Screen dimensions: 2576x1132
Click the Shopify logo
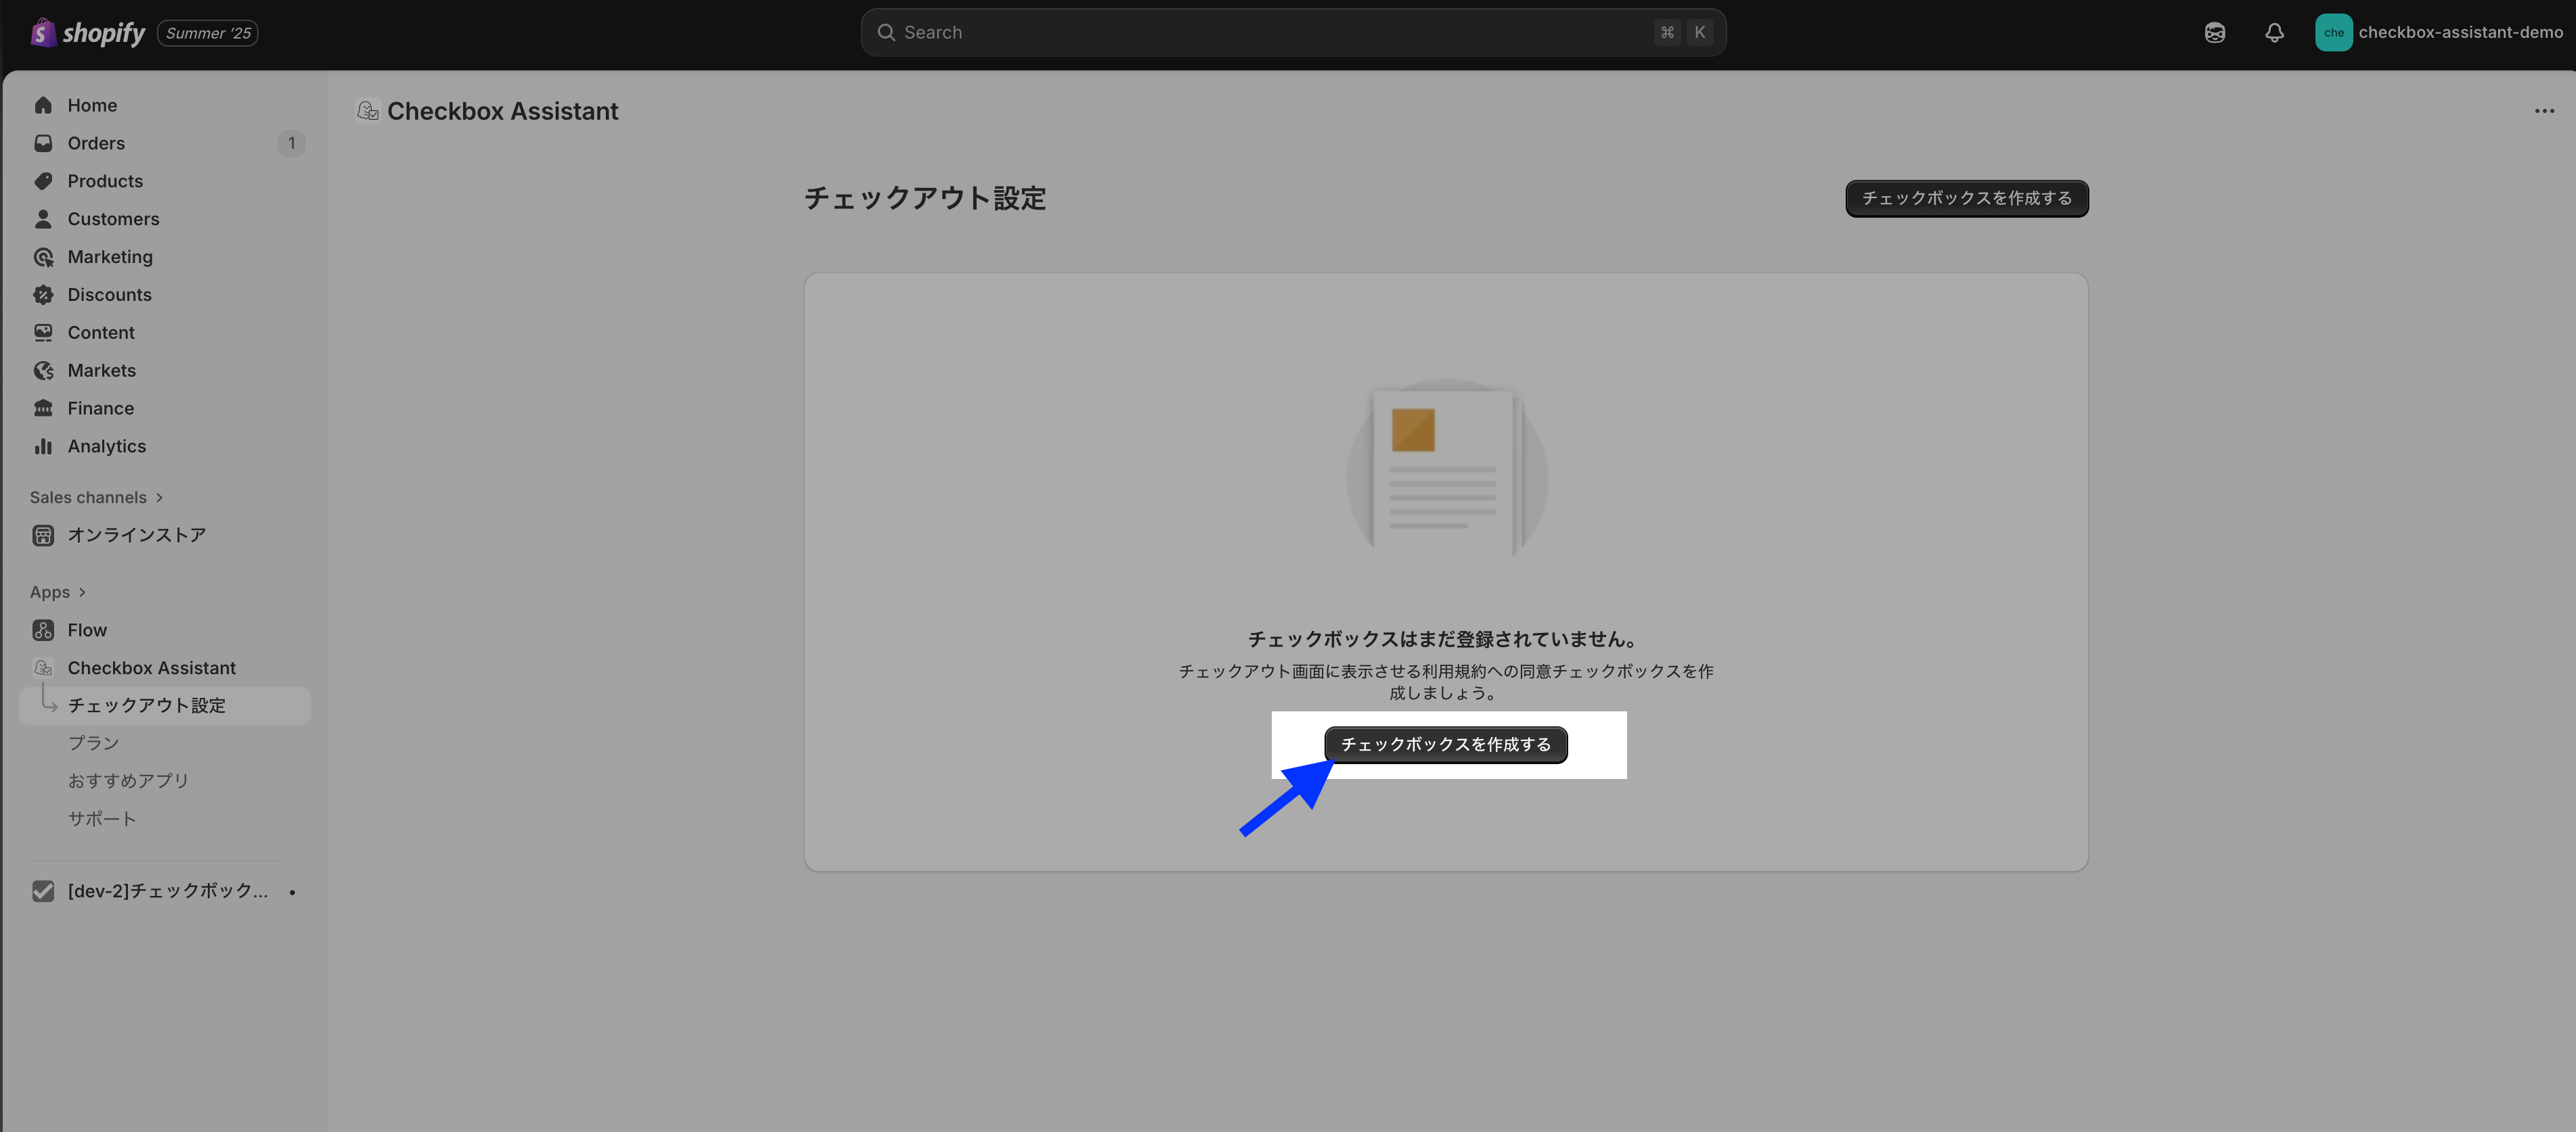[88, 33]
